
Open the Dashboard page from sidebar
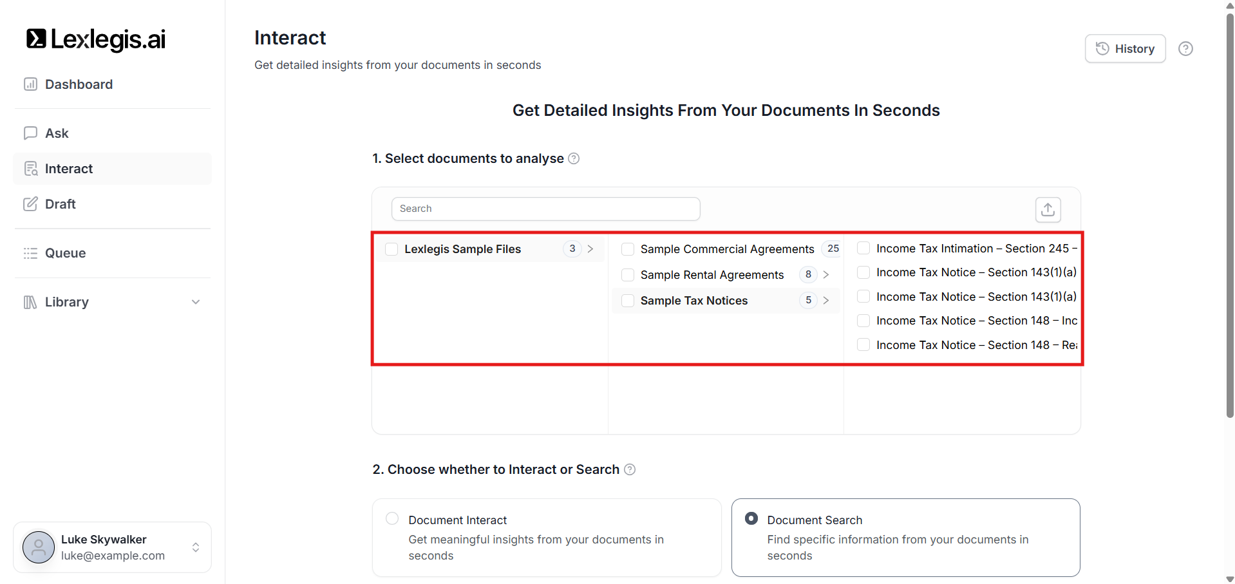coord(79,84)
